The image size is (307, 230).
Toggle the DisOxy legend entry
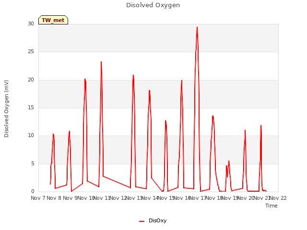tap(153, 220)
